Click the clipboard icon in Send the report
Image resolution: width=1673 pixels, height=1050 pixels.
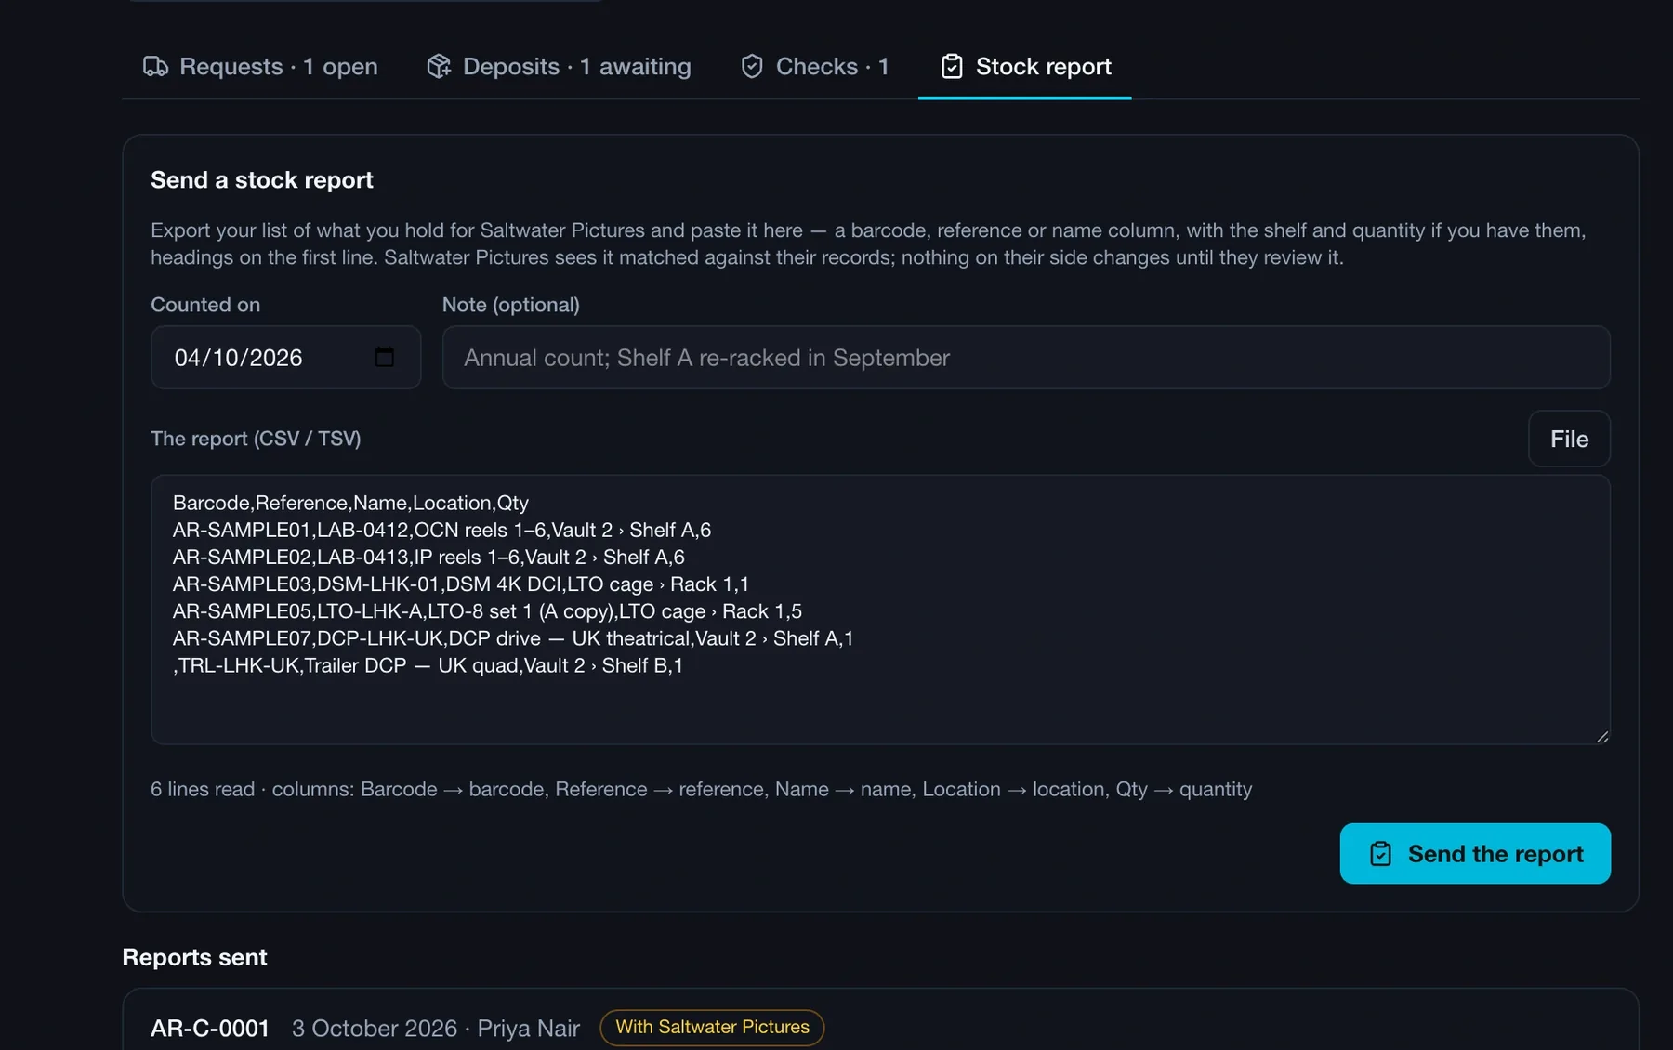1380,854
